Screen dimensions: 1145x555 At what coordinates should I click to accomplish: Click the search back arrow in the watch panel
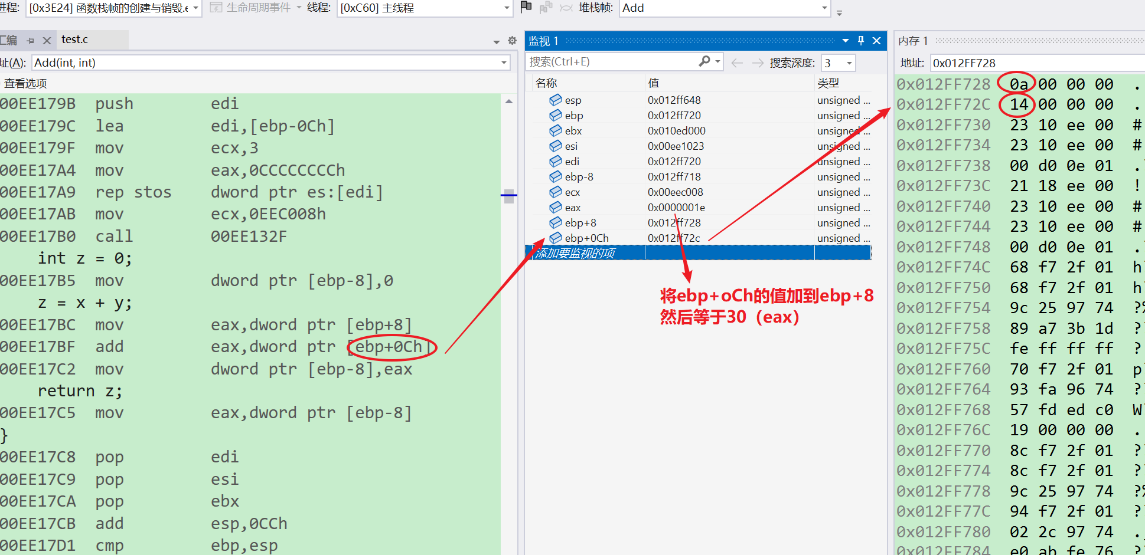pyautogui.click(x=737, y=63)
